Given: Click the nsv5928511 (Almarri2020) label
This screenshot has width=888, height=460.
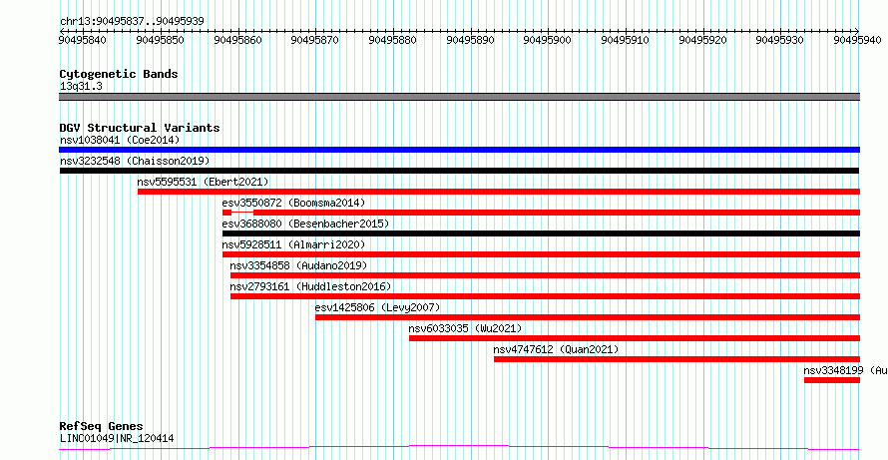Looking at the screenshot, I should (x=294, y=244).
